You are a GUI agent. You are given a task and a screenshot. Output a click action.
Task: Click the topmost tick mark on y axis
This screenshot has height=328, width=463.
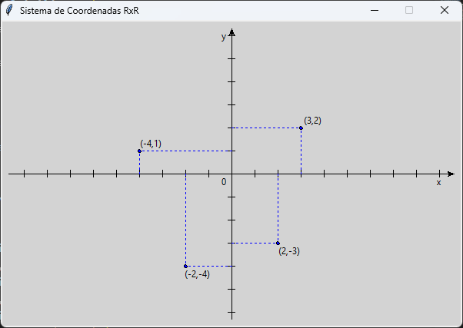tap(231, 58)
